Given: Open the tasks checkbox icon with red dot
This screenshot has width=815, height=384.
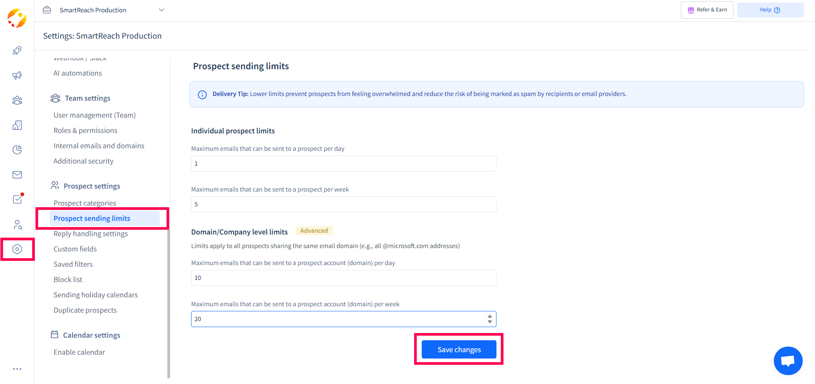Looking at the screenshot, I should tap(18, 199).
